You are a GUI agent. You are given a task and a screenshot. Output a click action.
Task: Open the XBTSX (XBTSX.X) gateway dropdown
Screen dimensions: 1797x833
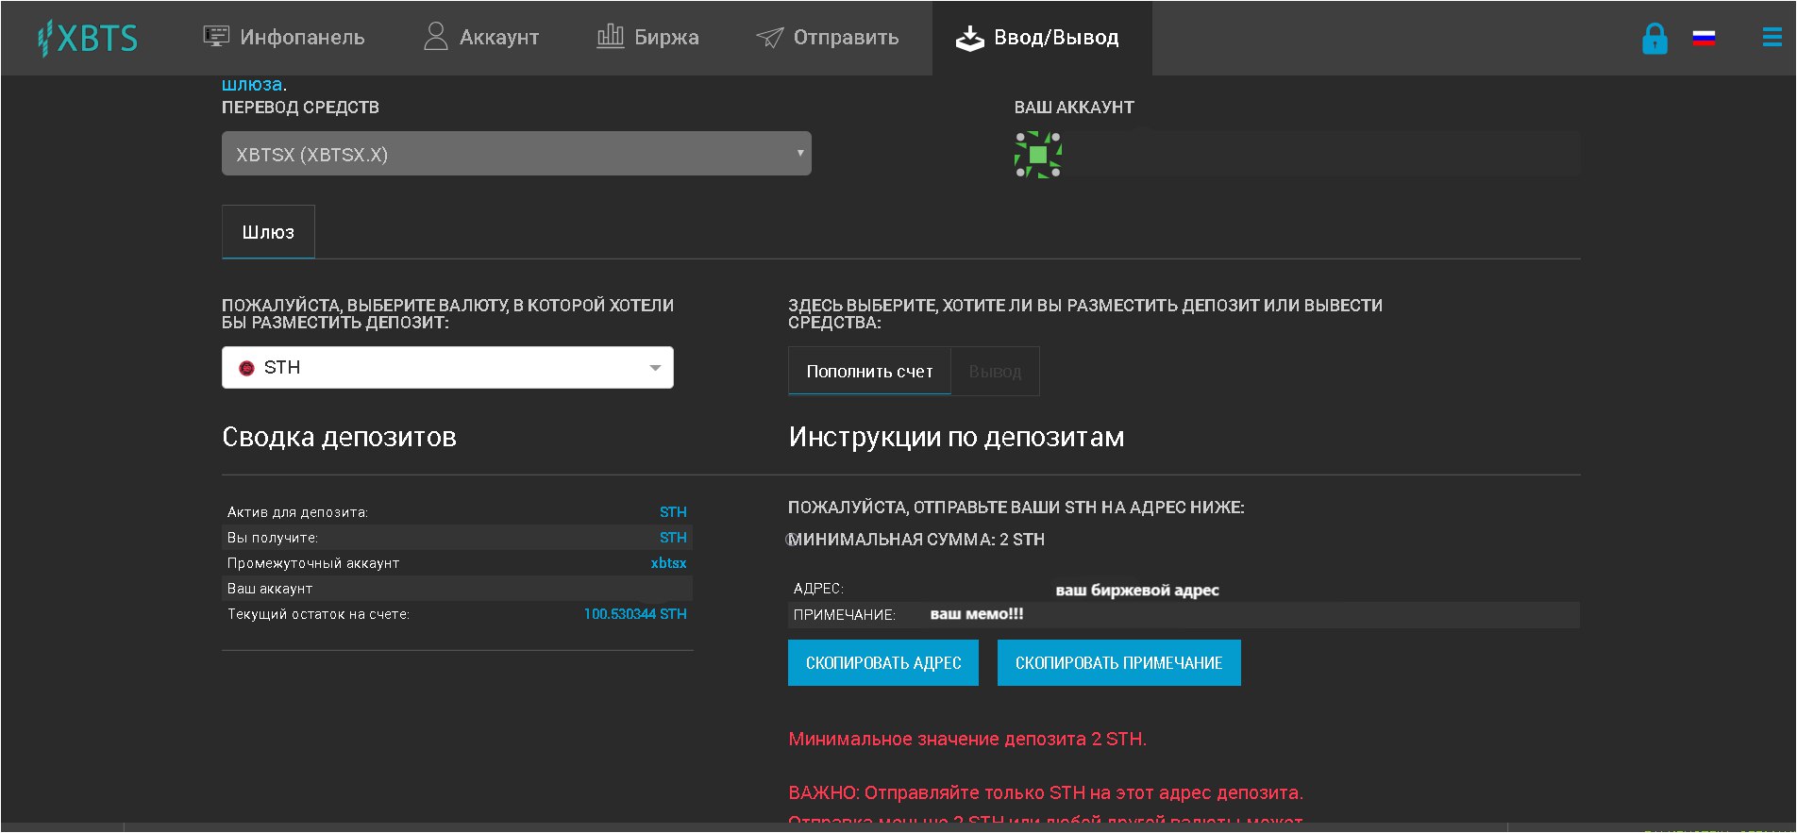click(x=516, y=154)
